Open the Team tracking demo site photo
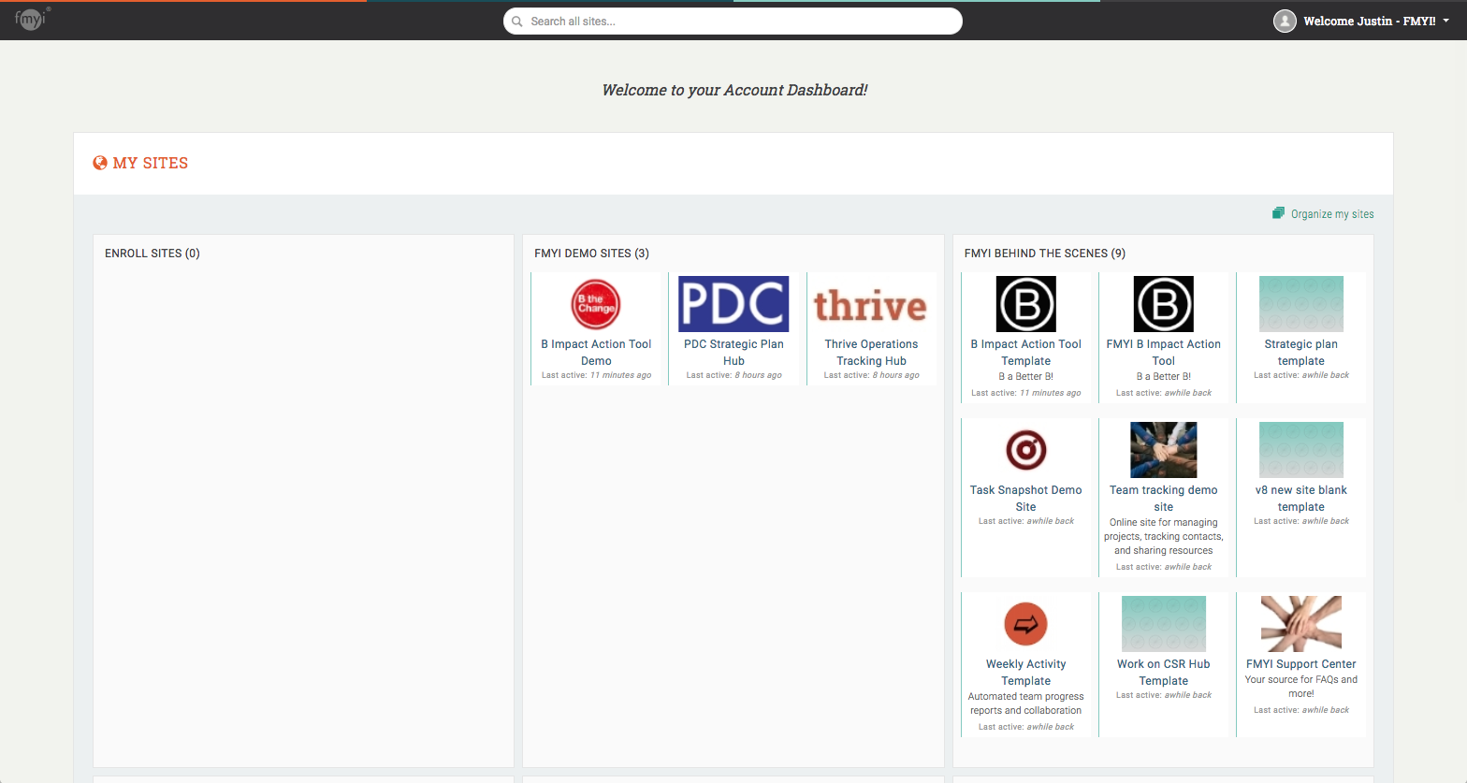Viewport: 1467px width, 783px height. (x=1163, y=450)
